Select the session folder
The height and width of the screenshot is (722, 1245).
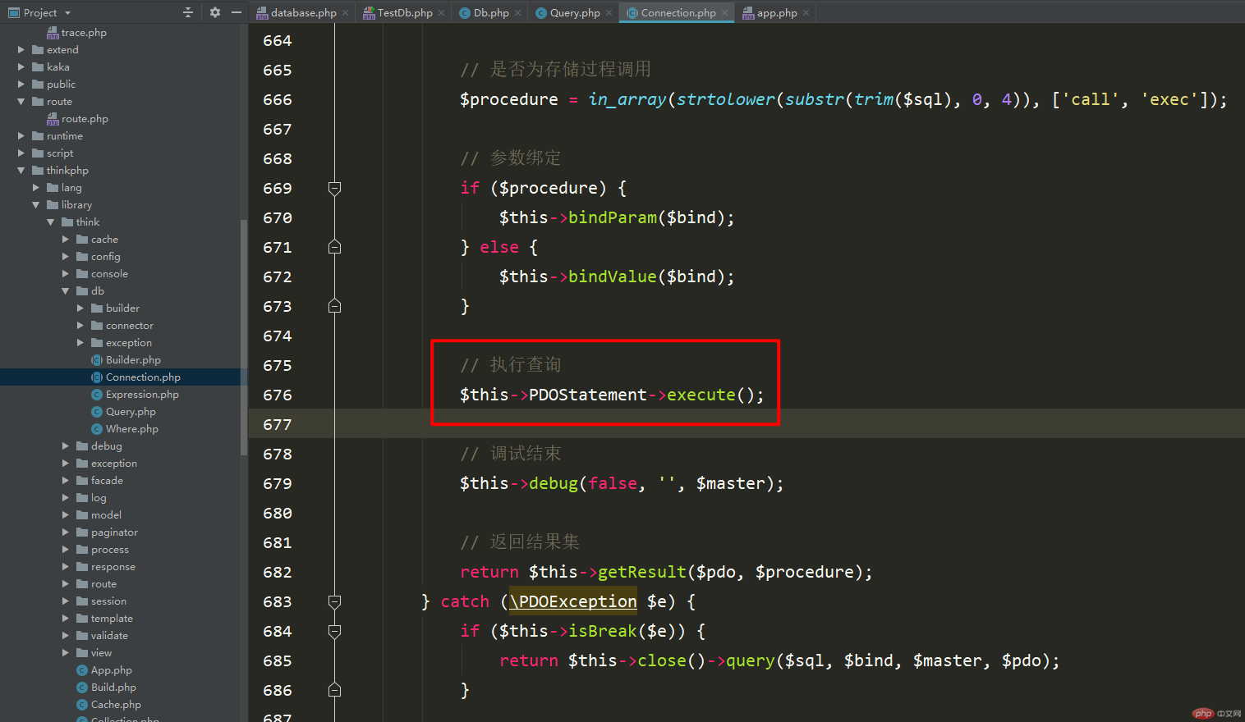tap(108, 601)
